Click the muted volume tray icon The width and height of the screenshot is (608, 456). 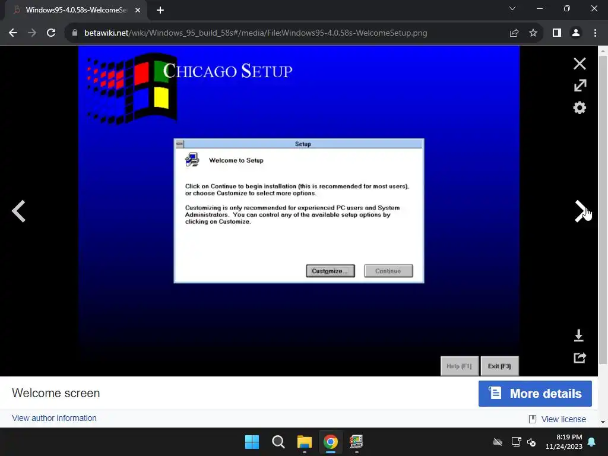[531, 442]
